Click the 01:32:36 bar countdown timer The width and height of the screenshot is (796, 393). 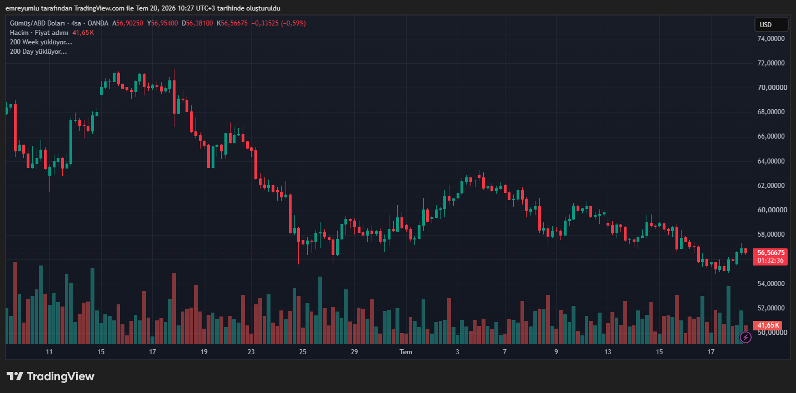770,261
